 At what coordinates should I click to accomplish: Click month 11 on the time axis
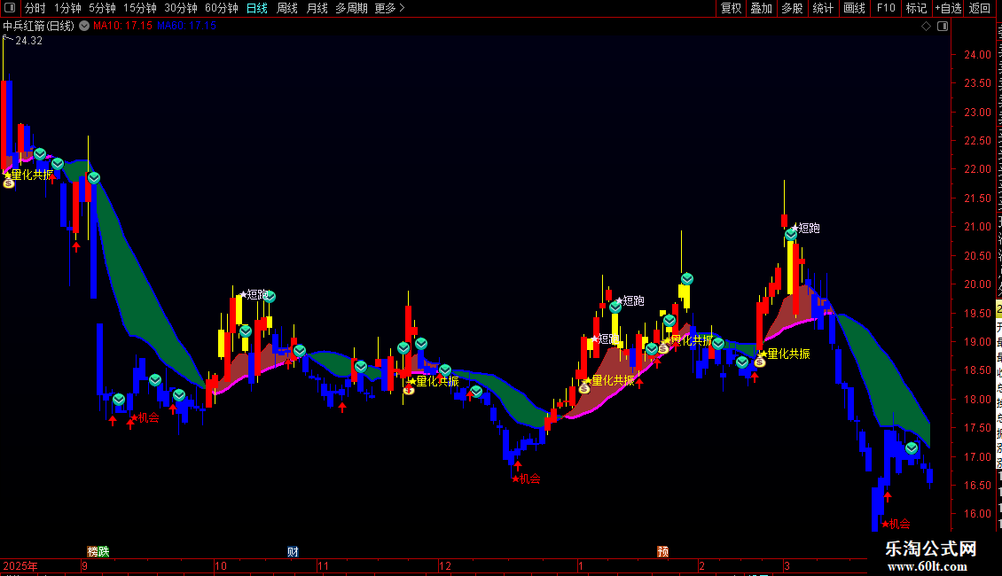(323, 566)
